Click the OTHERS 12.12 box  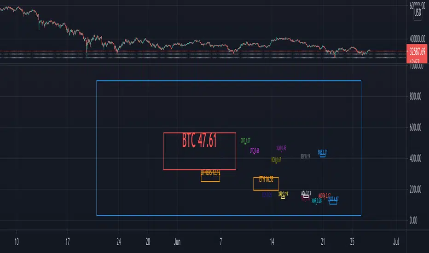tap(210, 176)
